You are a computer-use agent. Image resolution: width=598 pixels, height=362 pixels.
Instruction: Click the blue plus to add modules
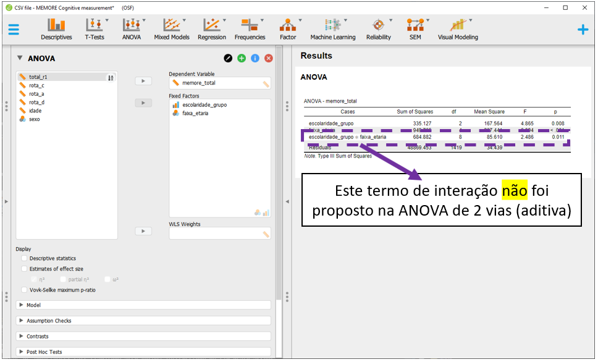(583, 30)
